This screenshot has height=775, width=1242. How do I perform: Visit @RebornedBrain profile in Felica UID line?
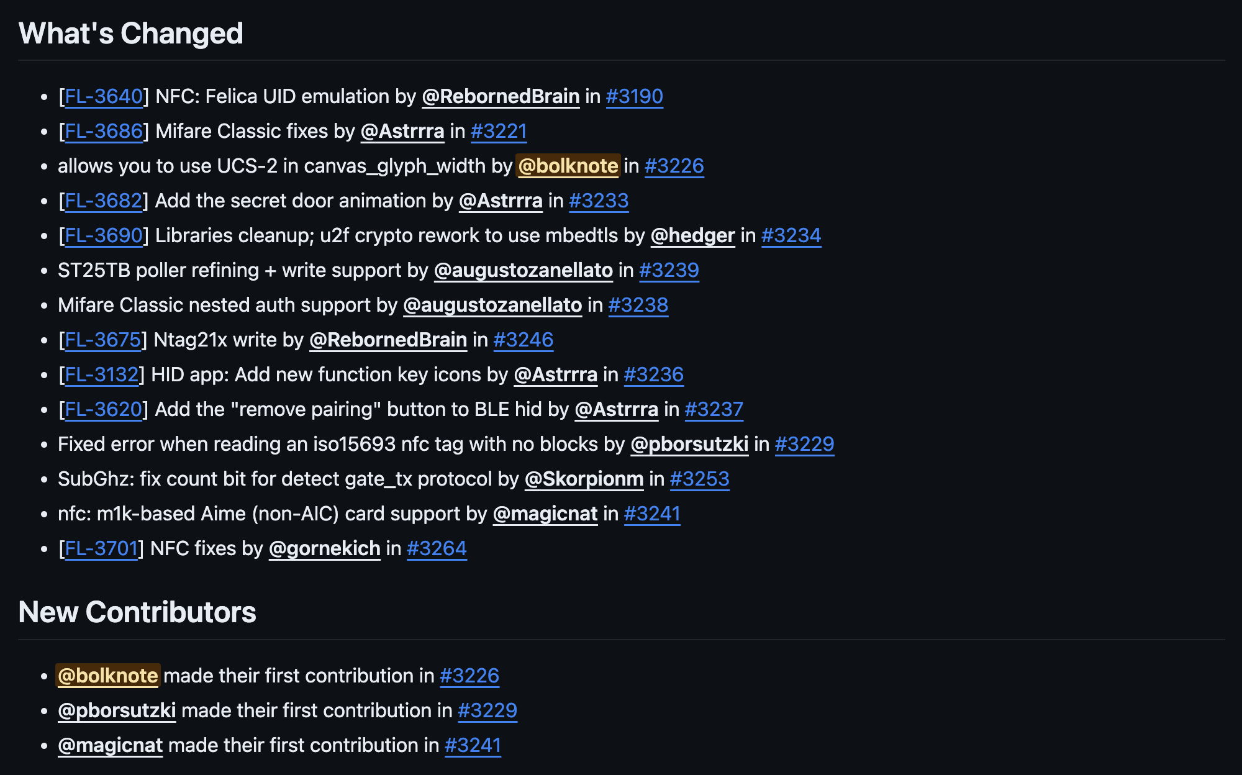[x=501, y=96]
